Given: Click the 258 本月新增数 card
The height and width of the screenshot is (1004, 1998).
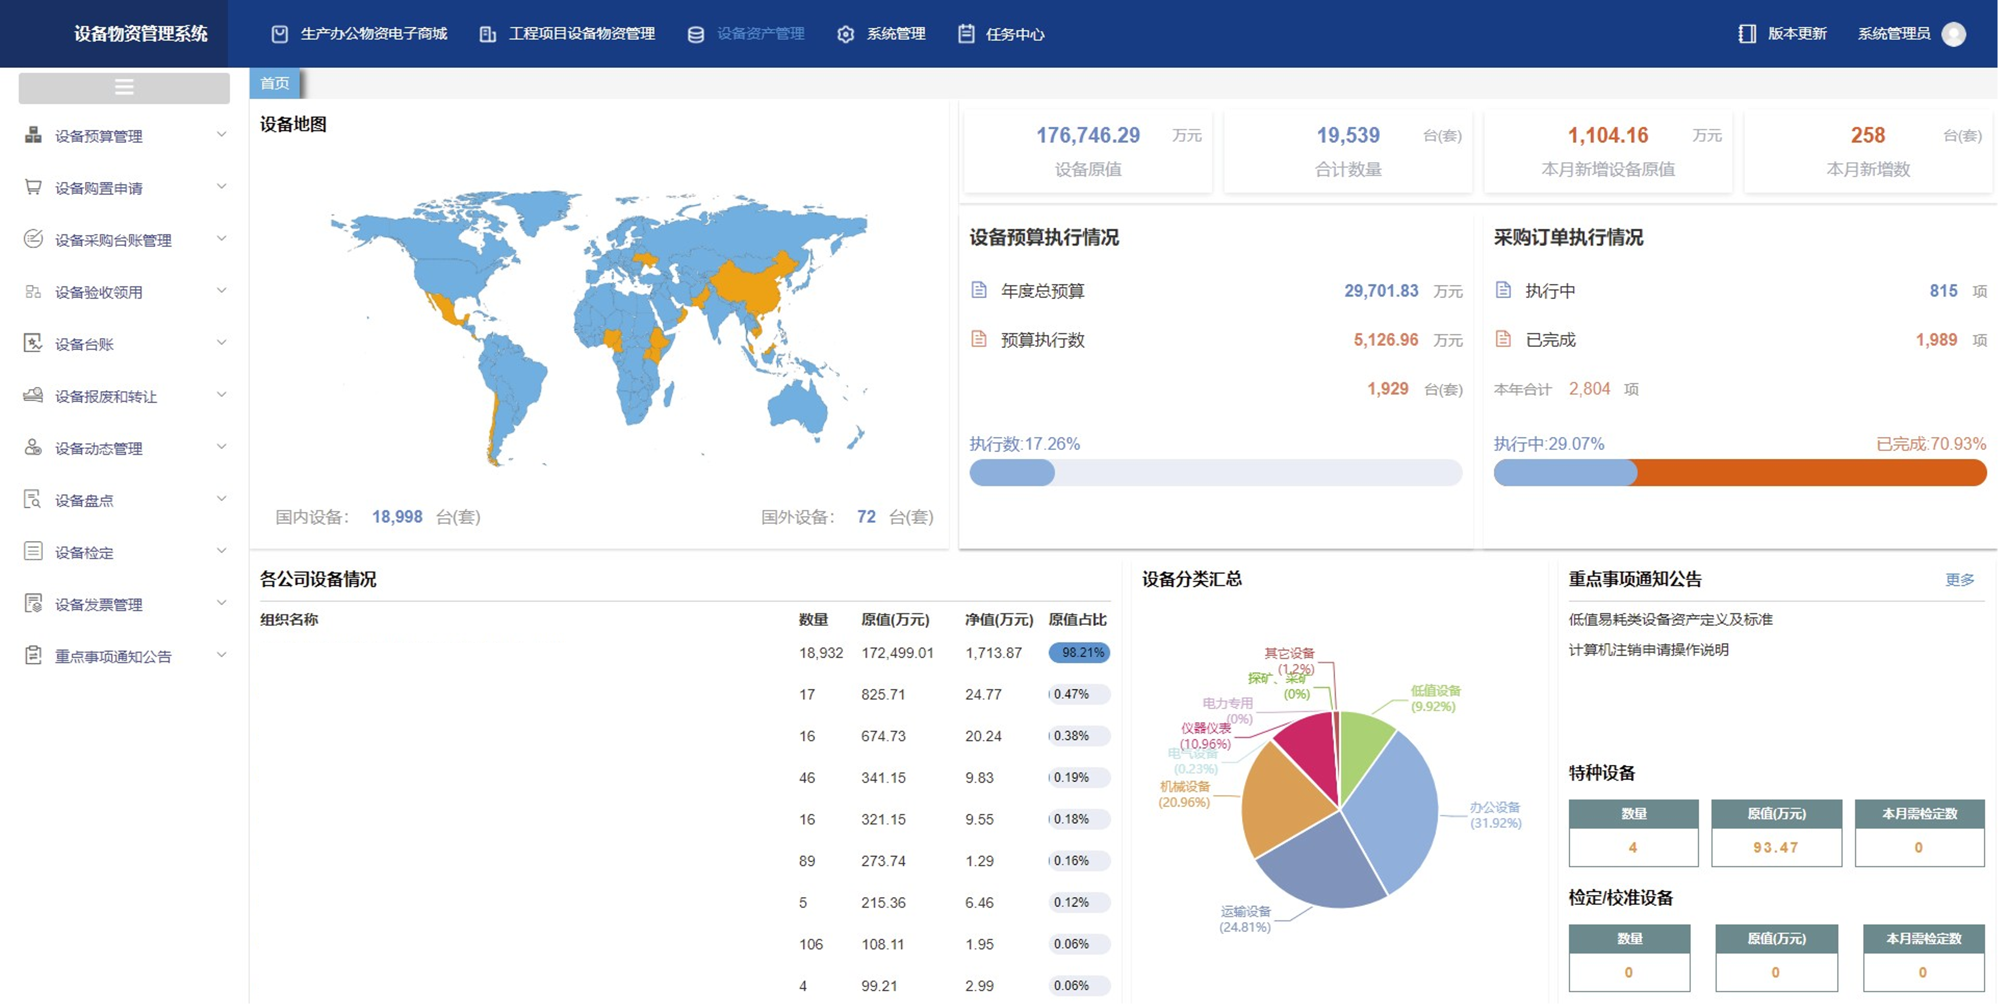Looking at the screenshot, I should pos(1868,150).
